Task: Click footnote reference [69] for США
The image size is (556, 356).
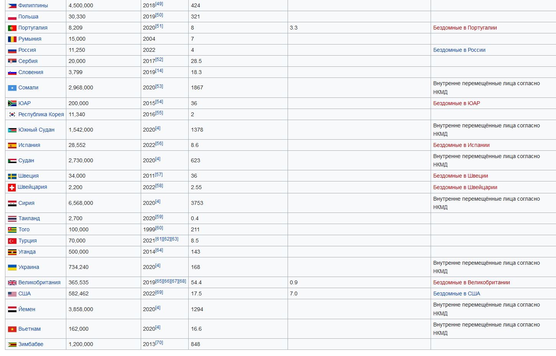Action: (x=159, y=292)
